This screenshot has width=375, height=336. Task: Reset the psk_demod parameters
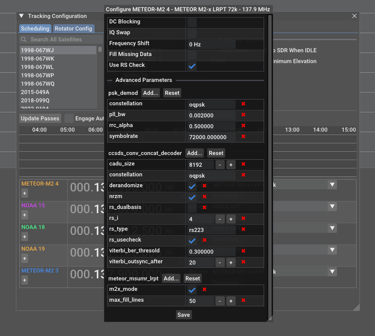pos(172,93)
